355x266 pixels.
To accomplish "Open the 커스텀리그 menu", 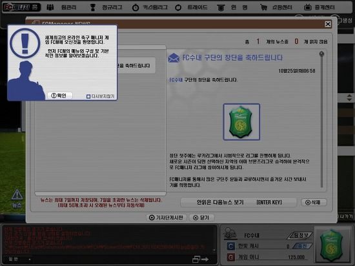I will click(x=155, y=8).
